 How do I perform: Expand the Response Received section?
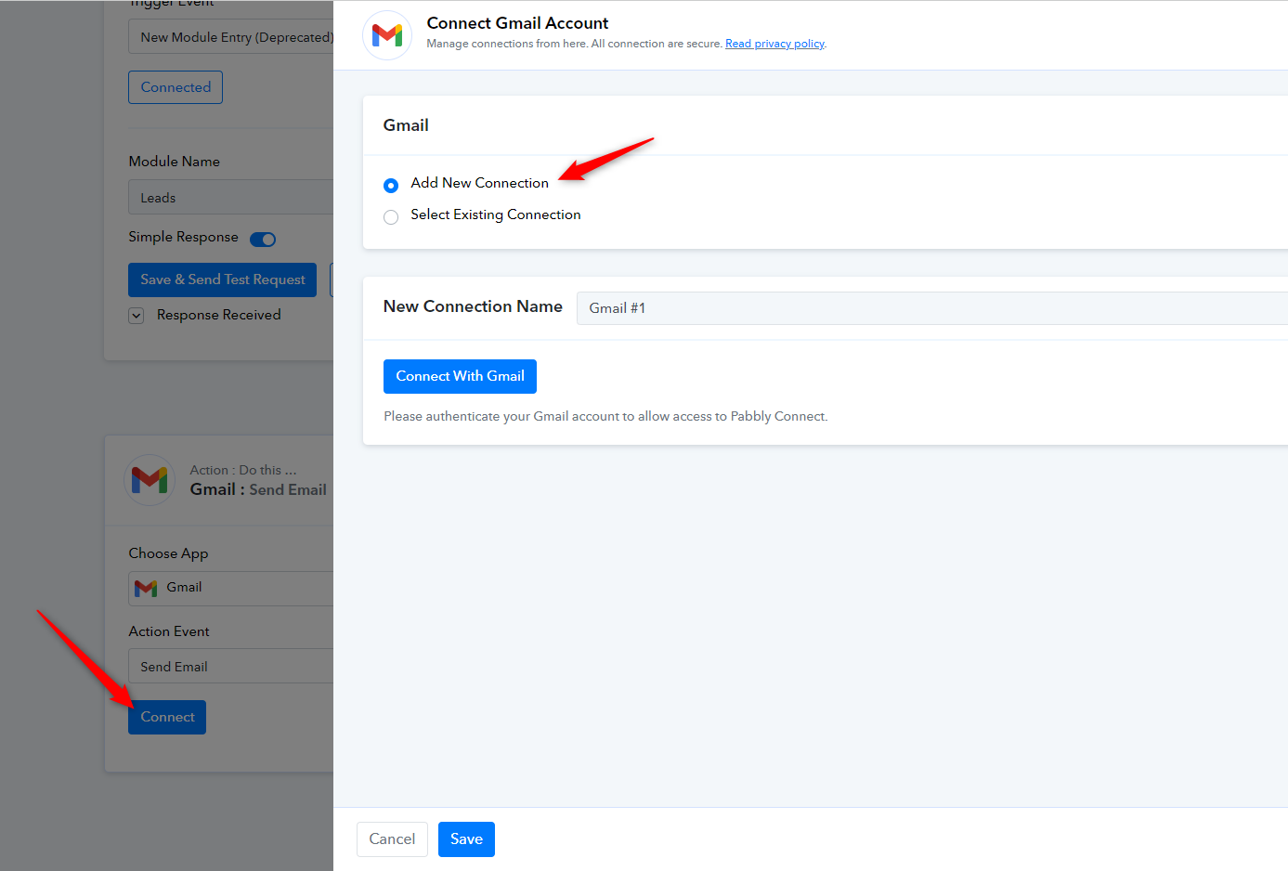tap(137, 316)
